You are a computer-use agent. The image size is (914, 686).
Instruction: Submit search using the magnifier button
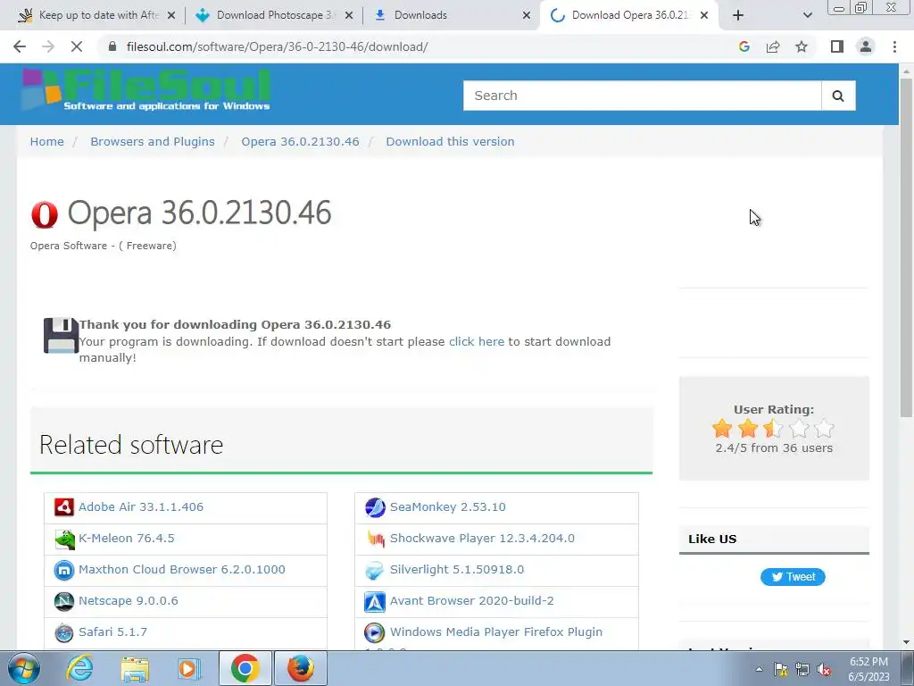click(838, 96)
